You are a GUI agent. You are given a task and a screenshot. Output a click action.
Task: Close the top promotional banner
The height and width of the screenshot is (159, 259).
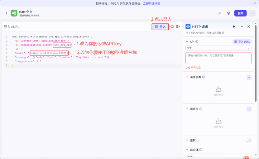tap(255, 3)
